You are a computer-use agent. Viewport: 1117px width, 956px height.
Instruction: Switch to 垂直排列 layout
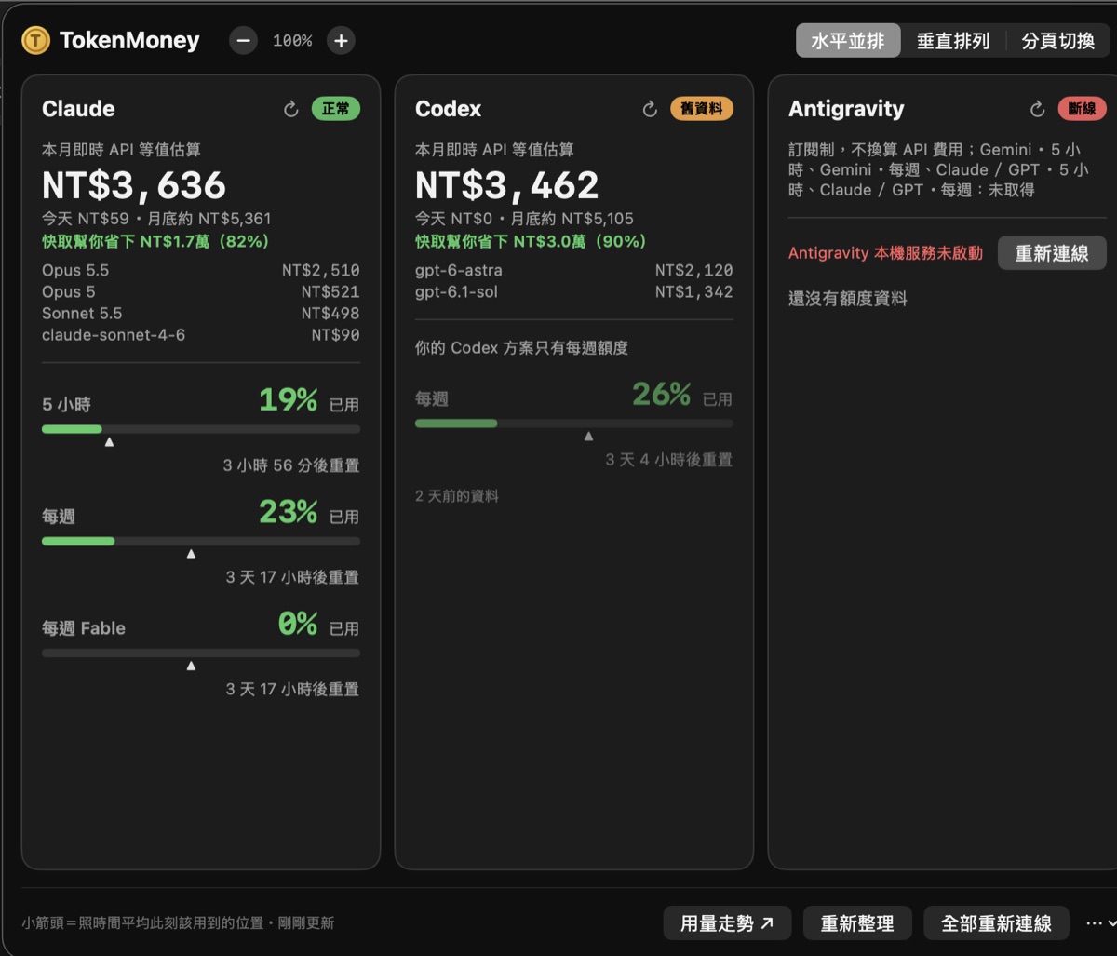coord(953,41)
